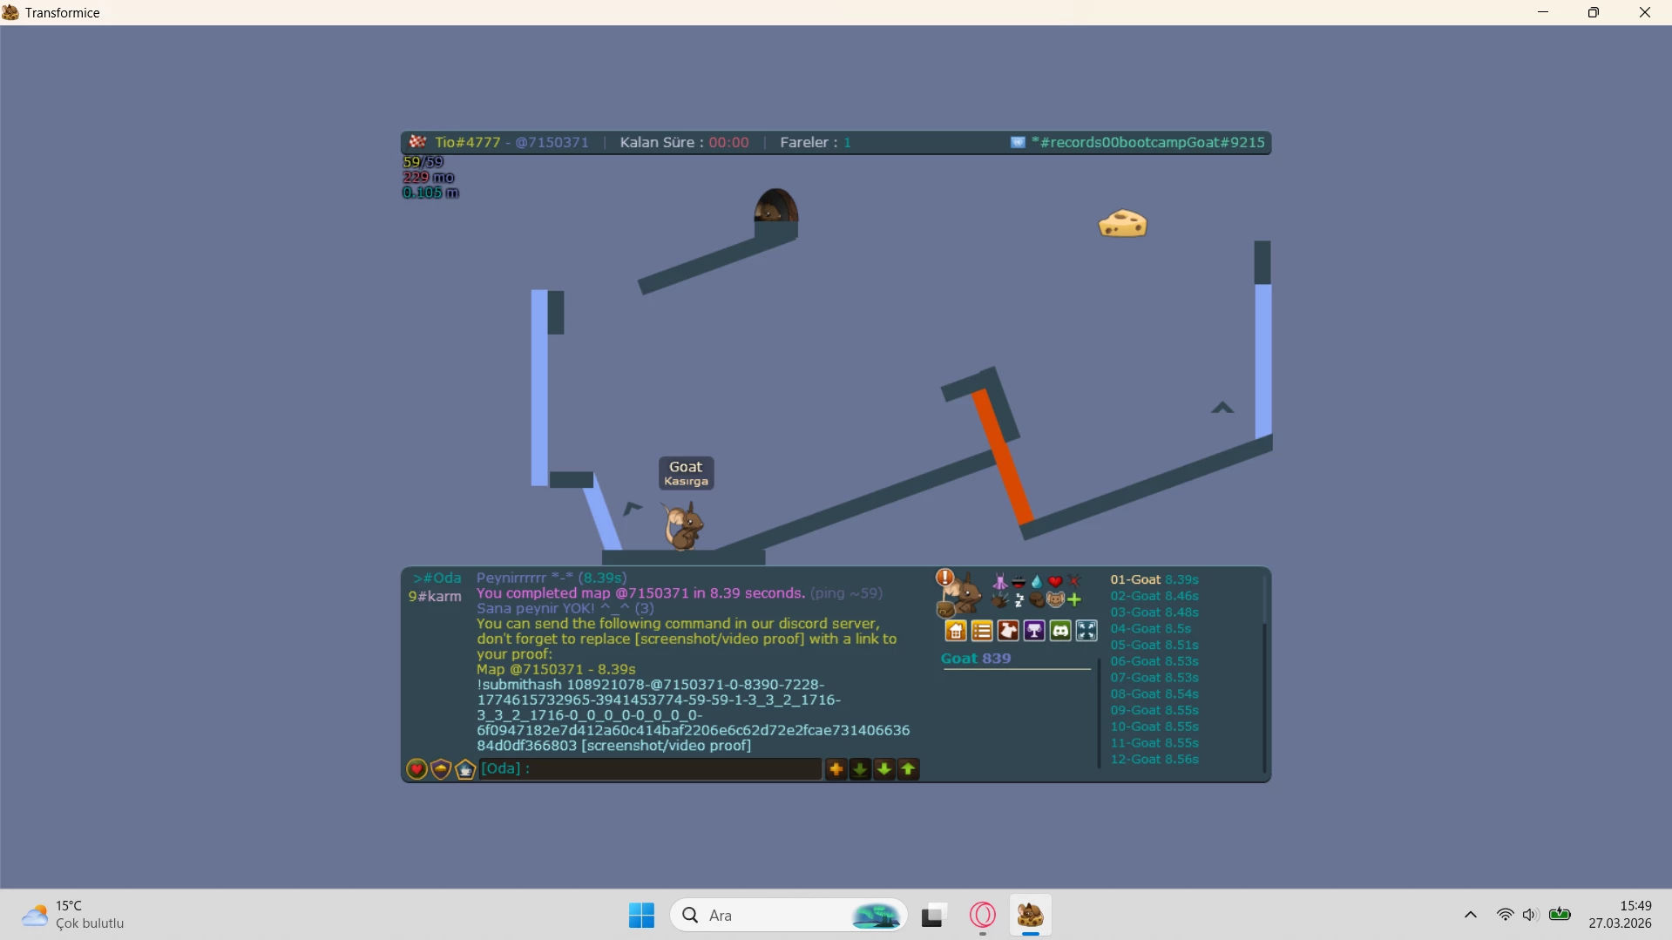
Task: Open the weather widget showing 15°C
Action: [x=73, y=915]
